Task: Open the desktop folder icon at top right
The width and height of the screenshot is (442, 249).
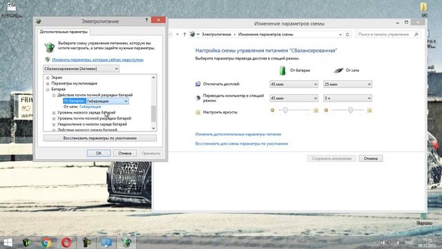Action: (423, 8)
